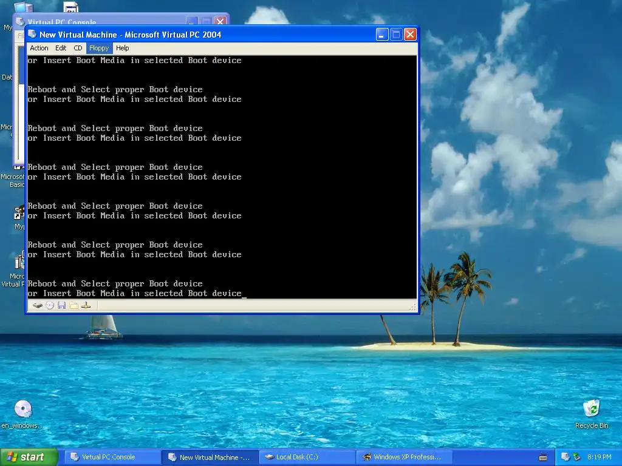
Task: Minimize the New Virtual Machine window
Action: tap(381, 35)
